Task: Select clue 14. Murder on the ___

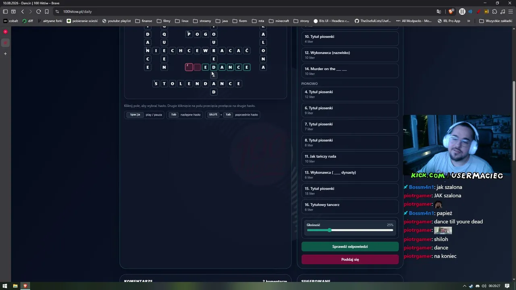Action: (x=350, y=71)
